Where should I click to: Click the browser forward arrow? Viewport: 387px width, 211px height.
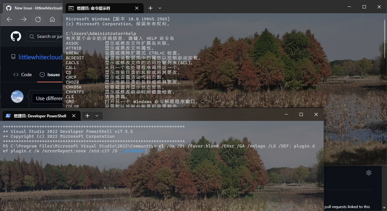[x=23, y=19]
